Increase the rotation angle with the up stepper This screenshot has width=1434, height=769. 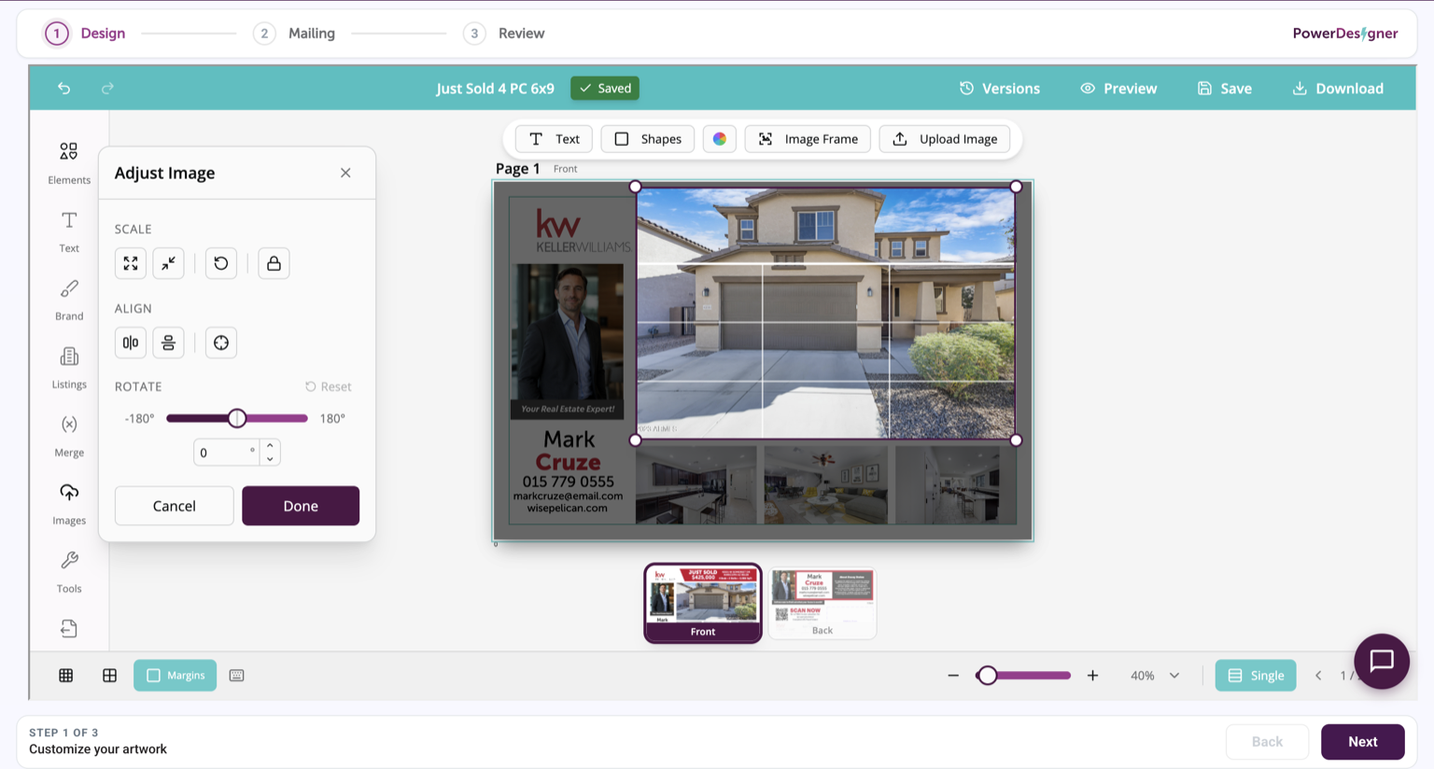(x=270, y=446)
